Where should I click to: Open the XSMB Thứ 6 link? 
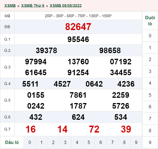coord(33,6)
